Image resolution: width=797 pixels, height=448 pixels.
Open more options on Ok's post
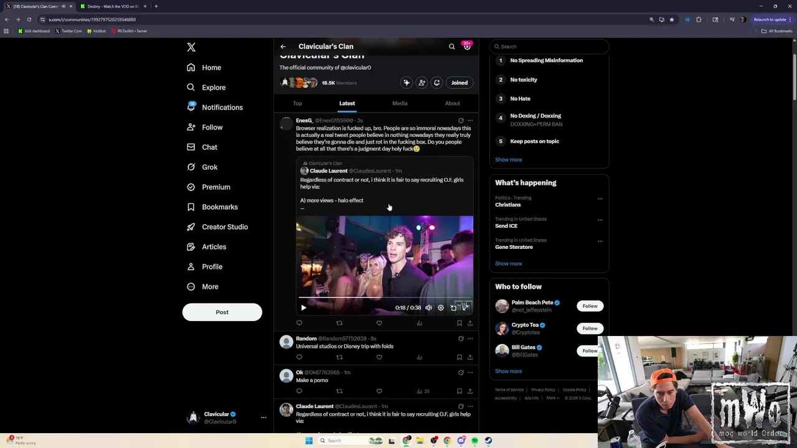(x=470, y=373)
